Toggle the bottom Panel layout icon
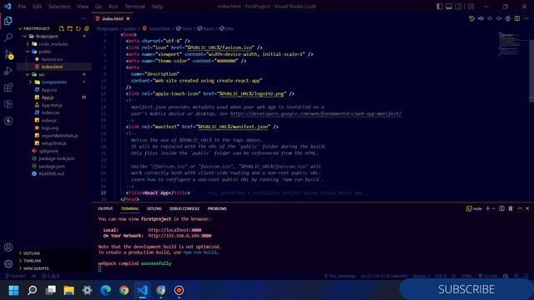 click(449, 7)
